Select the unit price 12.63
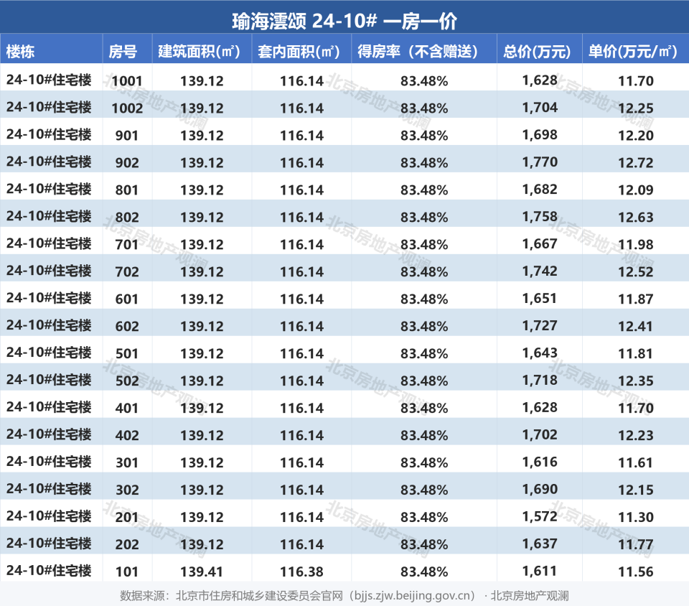Screen dimensions: 689x606 [x=636, y=217]
